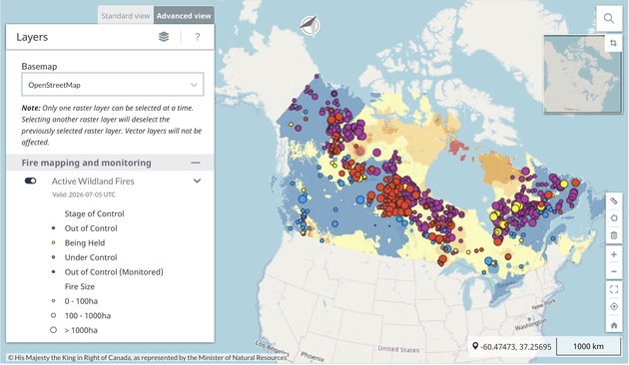Click the trash delete drawings icon

(614, 235)
